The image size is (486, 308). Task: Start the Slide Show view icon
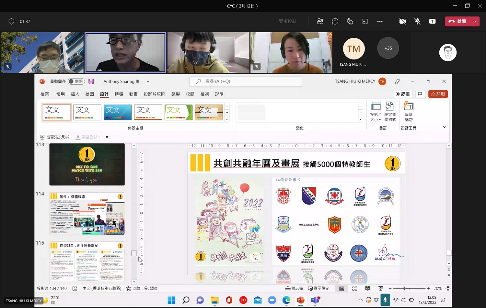click(380, 289)
